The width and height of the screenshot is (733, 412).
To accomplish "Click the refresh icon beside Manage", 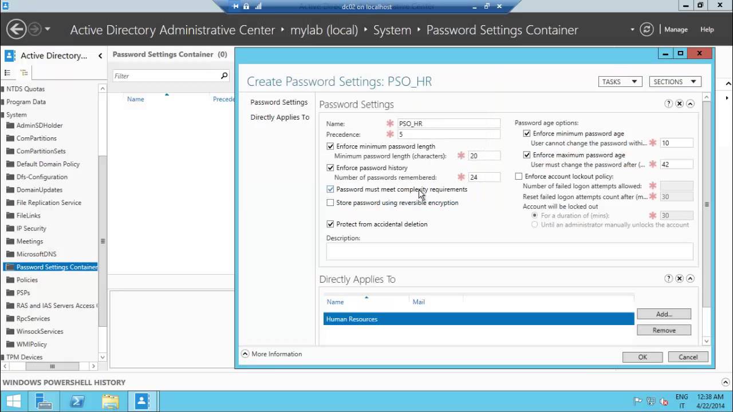I will click(x=647, y=29).
